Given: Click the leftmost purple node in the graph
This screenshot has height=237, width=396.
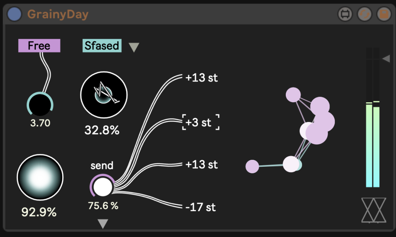Looking at the screenshot, I should point(252,166).
